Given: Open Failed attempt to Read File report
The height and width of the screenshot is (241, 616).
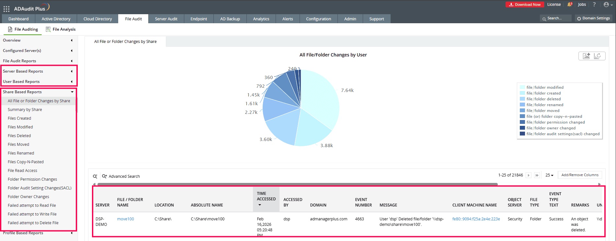Looking at the screenshot, I should [32, 206].
